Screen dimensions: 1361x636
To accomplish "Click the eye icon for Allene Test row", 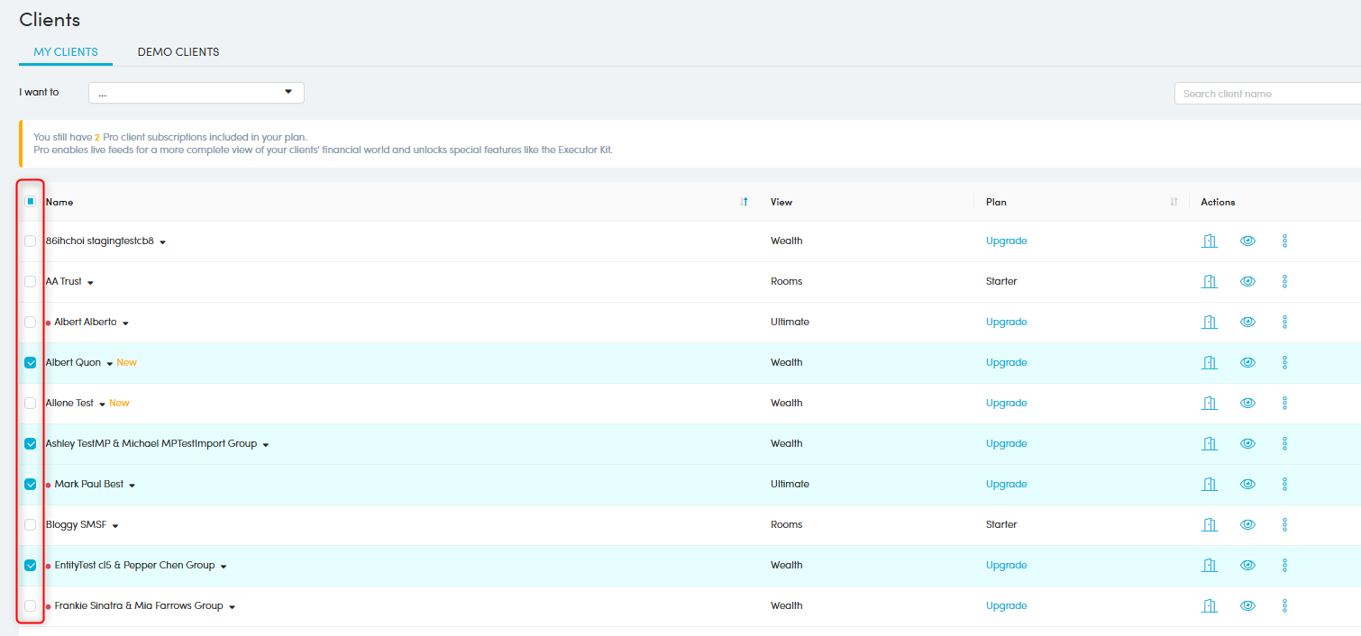I will pos(1247,404).
